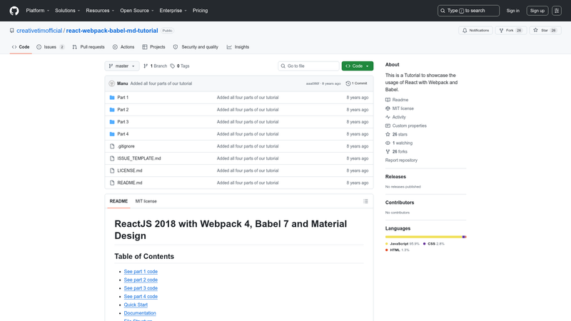
Task: Open See part 4 code link
Action: tap(141, 297)
